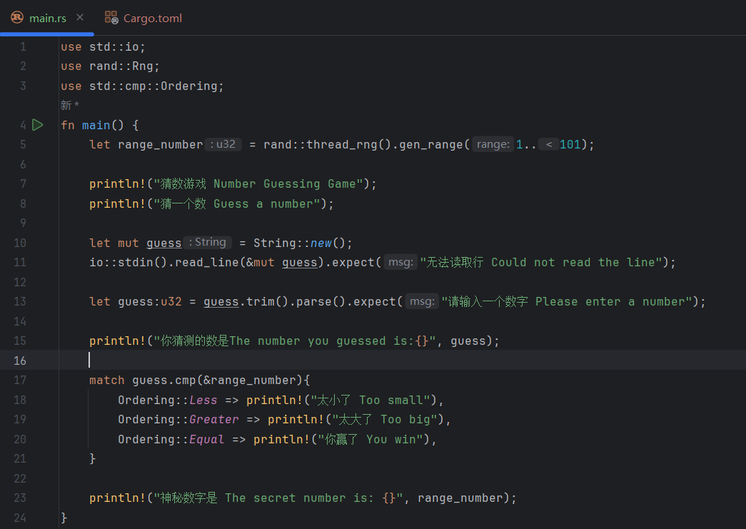The height and width of the screenshot is (529, 746).
Task: Click the String type inlay hint
Action: [208, 242]
